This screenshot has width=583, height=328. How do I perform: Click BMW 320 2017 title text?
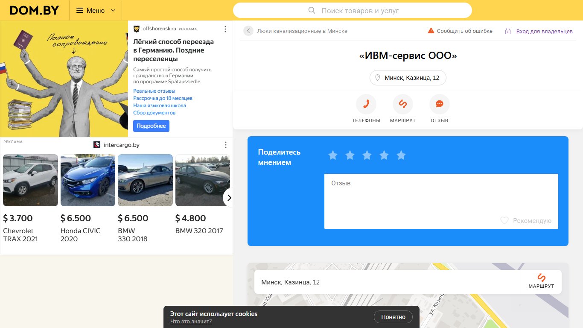pos(199,231)
